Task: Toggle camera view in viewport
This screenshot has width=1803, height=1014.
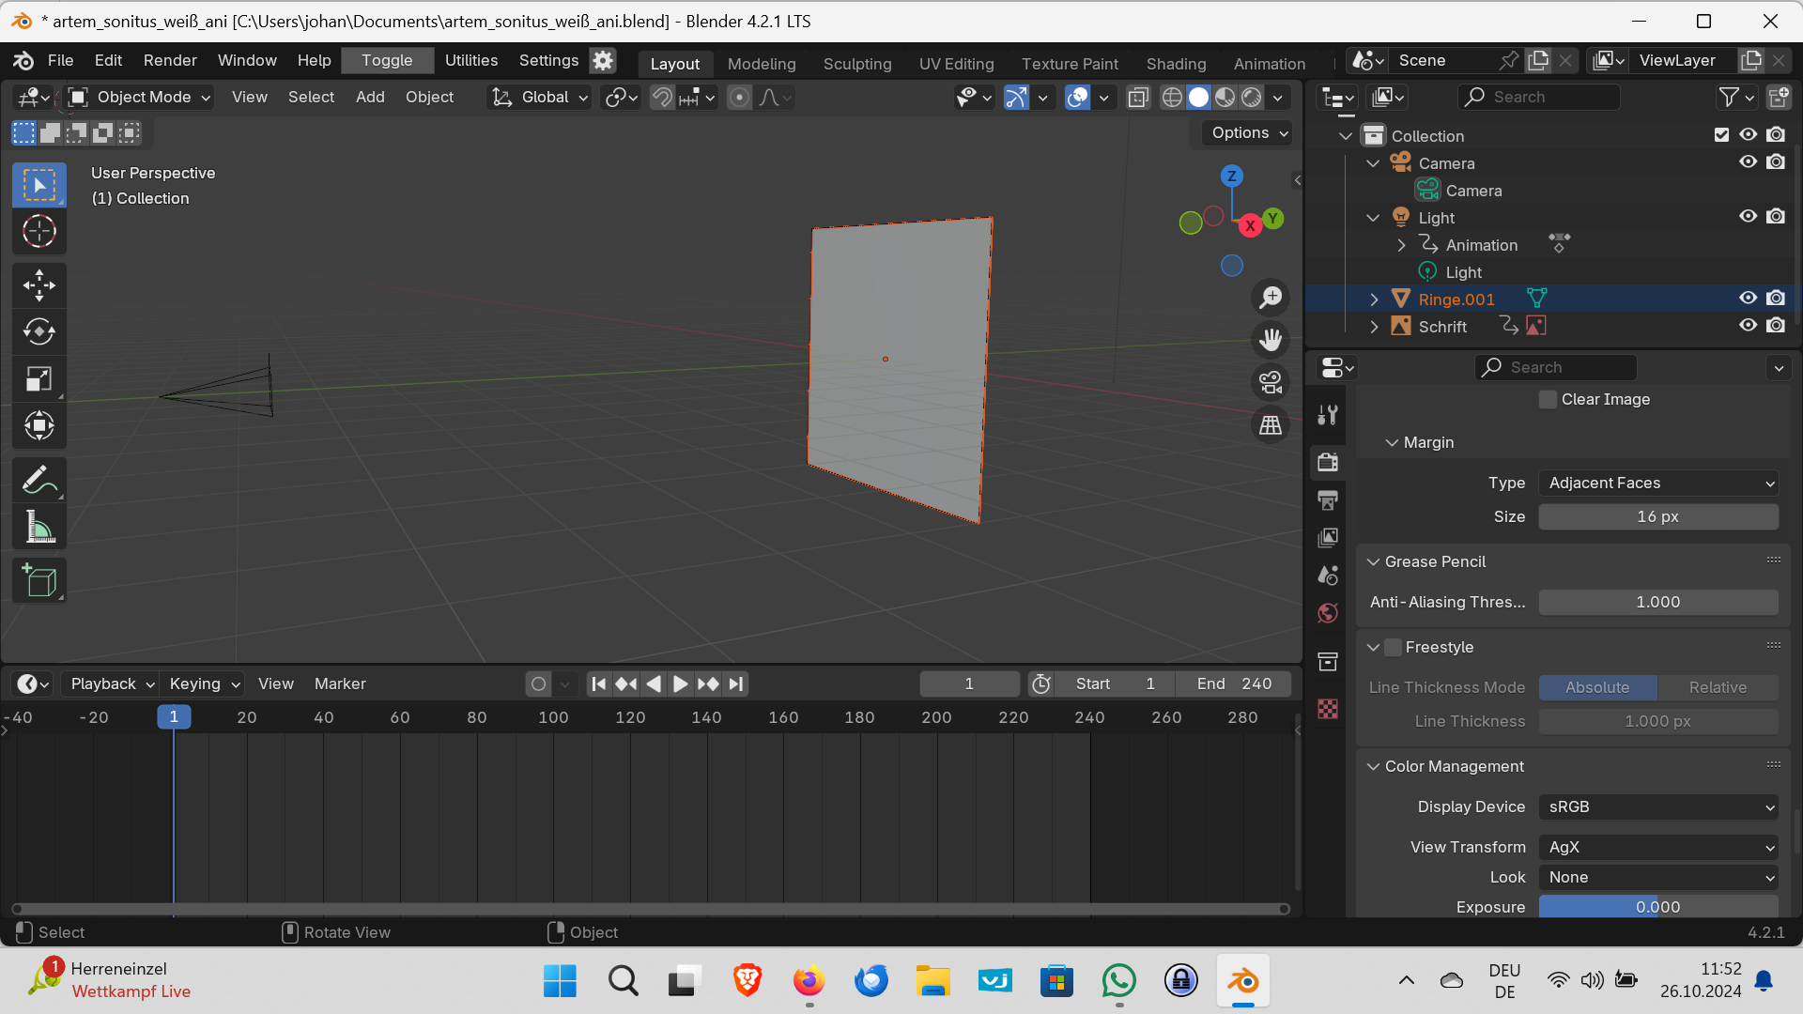Action: pyautogui.click(x=1271, y=382)
